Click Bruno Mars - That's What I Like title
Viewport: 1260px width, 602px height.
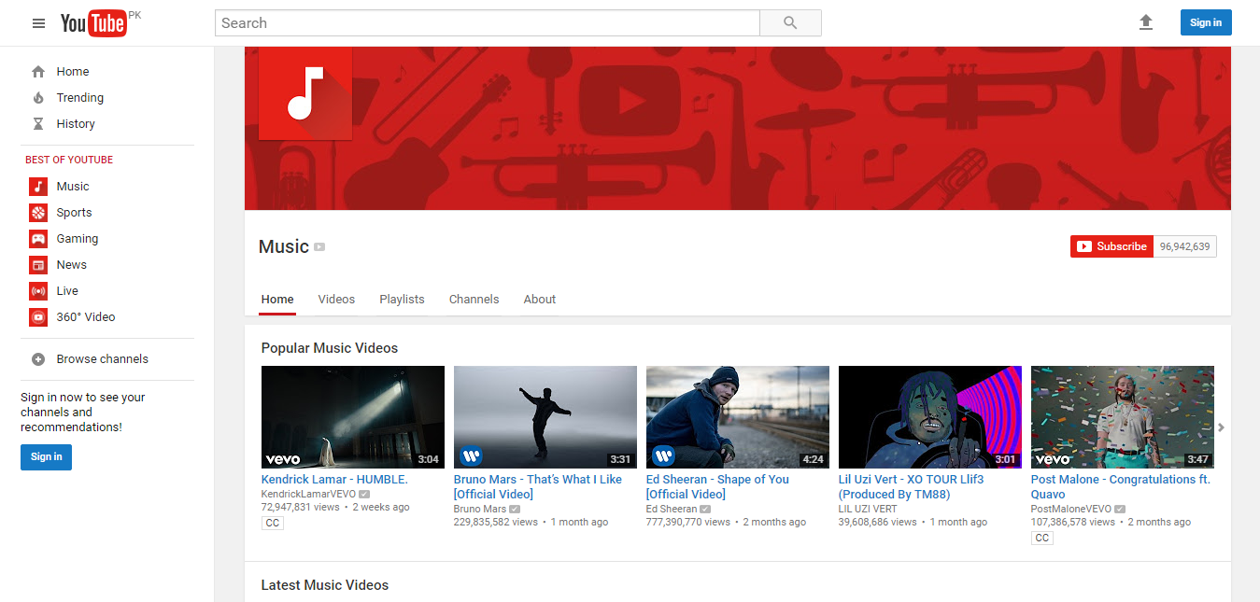coord(538,486)
